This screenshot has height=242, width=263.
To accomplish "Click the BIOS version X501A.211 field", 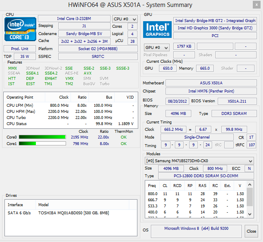I will (237, 101).
